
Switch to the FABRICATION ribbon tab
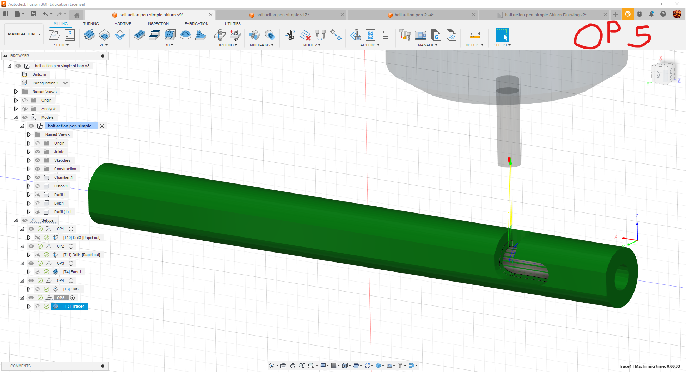pos(197,24)
